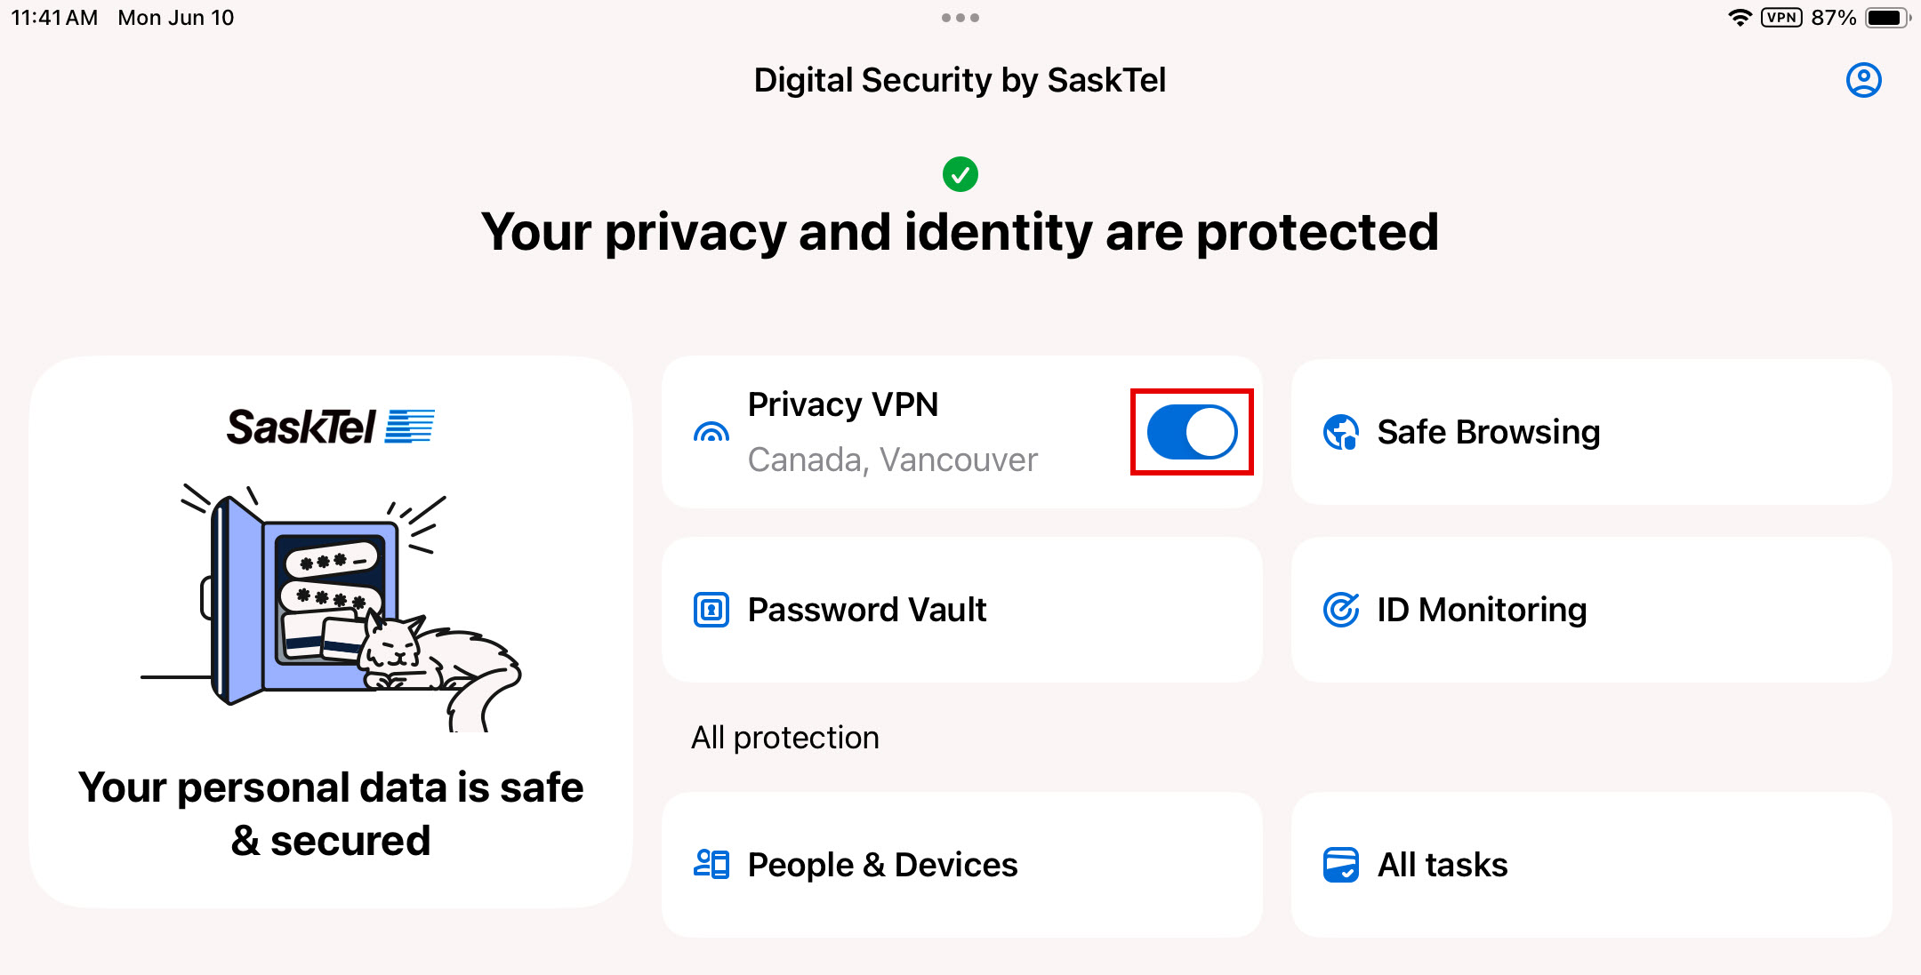Image resolution: width=1921 pixels, height=975 pixels.
Task: Click the Password Vault icon
Action: [711, 610]
